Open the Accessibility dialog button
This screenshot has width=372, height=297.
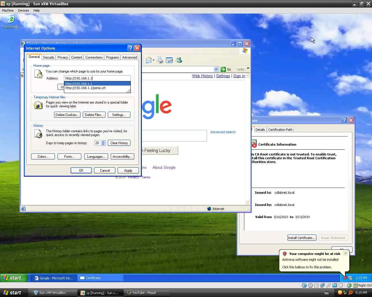point(122,157)
